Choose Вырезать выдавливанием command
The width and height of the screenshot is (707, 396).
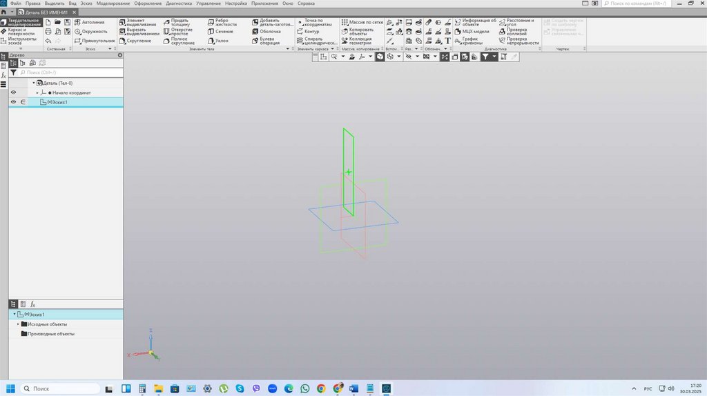coord(139,32)
